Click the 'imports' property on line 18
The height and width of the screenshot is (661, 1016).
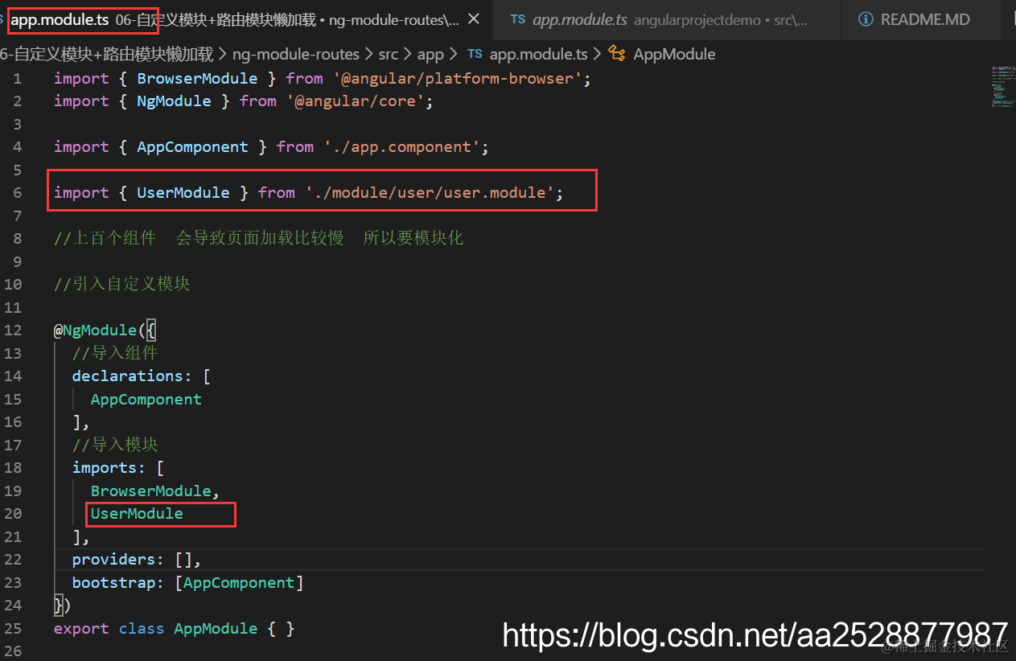[x=105, y=468]
